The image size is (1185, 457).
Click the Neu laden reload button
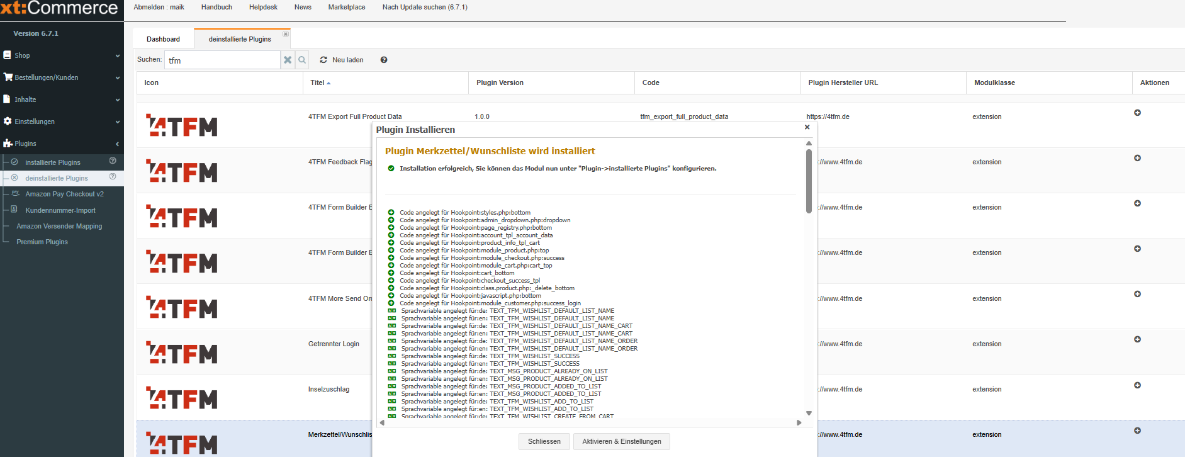click(342, 60)
